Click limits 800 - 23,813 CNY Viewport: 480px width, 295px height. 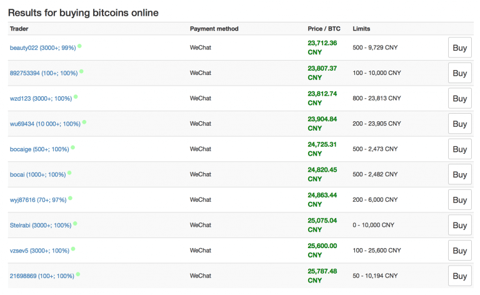click(x=376, y=99)
